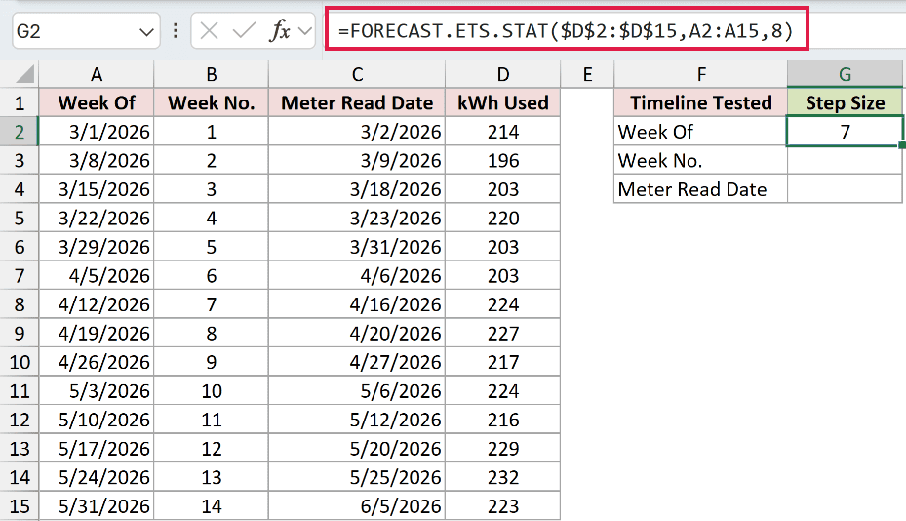Click the 'Timeline Tested' header cell
Screen dimensions: 906x521
pos(701,102)
